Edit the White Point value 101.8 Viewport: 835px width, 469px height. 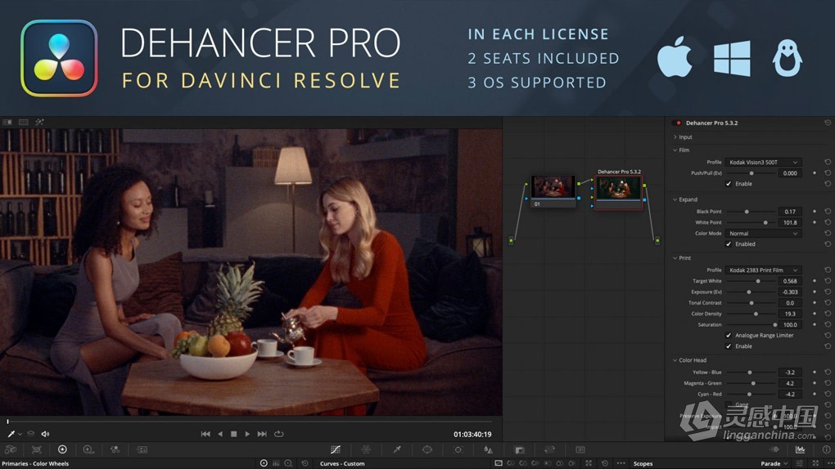click(790, 223)
